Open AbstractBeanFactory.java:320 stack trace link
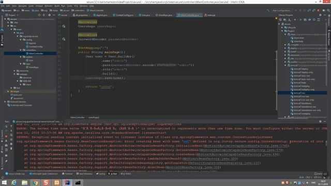Screen dimensions: 331x186 pyautogui.click(x=210, y=159)
